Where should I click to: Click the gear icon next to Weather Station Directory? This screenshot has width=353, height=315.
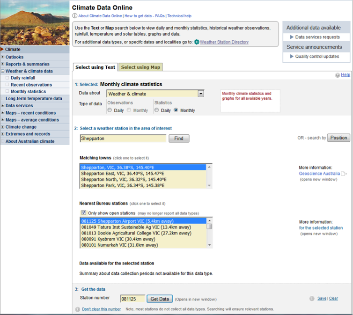(197, 42)
